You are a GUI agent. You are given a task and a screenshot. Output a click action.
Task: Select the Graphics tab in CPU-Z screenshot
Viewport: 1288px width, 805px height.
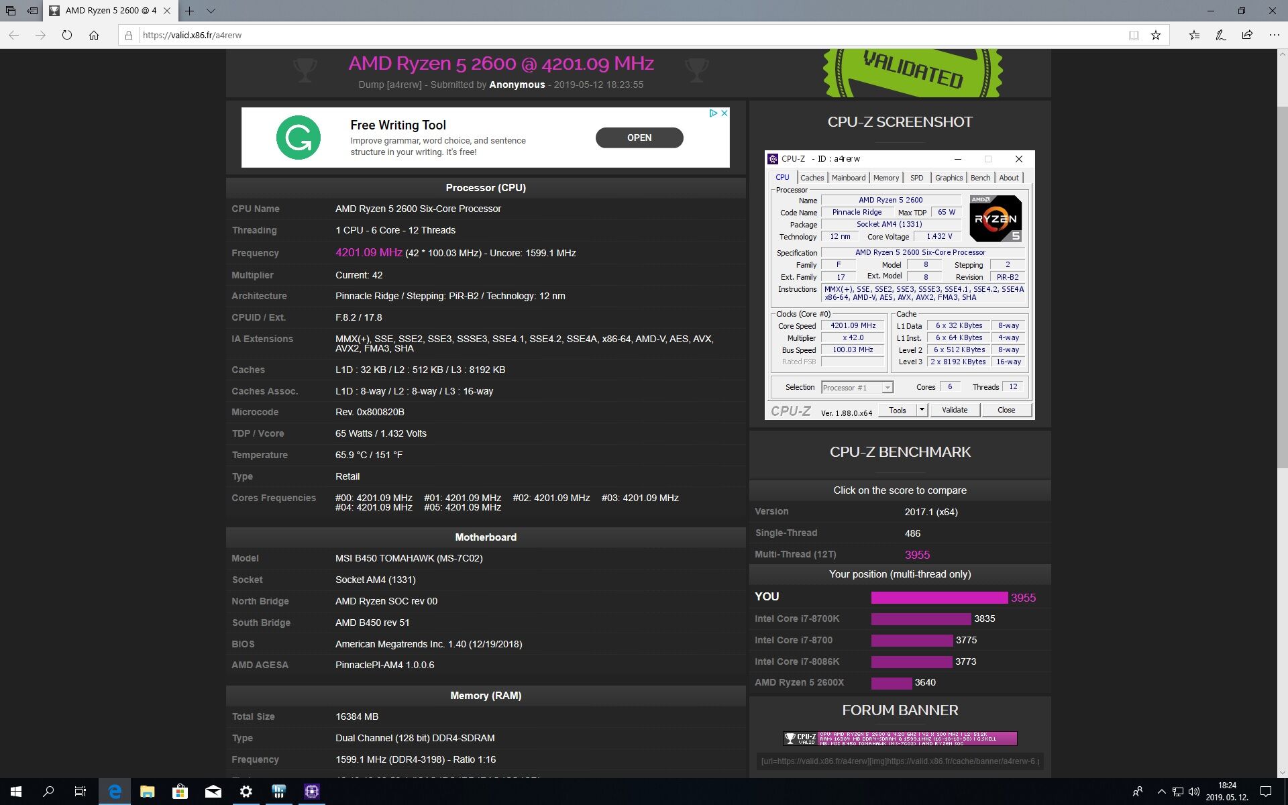(949, 178)
